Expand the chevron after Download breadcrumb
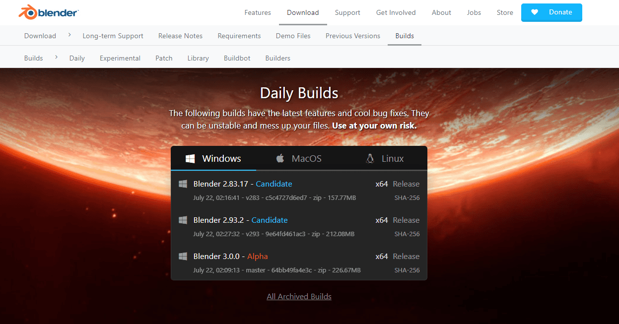The image size is (619, 324). [x=69, y=35]
